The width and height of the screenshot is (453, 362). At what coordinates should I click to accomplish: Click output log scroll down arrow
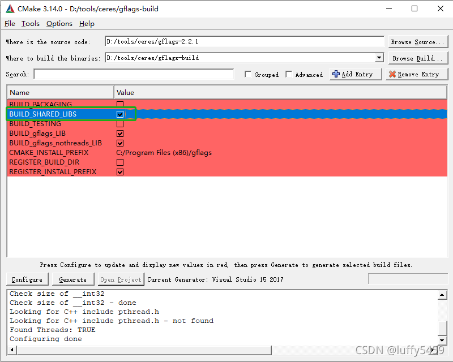442,340
